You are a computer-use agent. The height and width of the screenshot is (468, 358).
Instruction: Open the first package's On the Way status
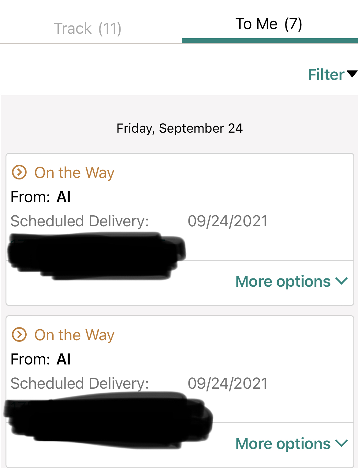74,172
